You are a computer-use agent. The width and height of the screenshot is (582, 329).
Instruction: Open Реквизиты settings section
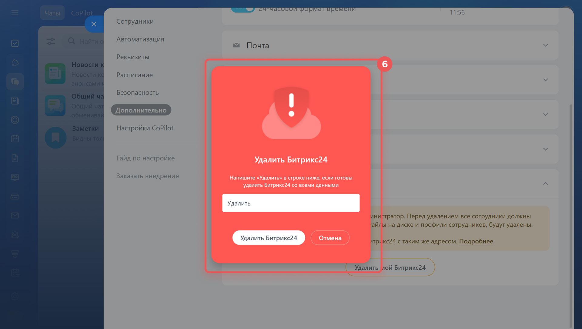133,57
